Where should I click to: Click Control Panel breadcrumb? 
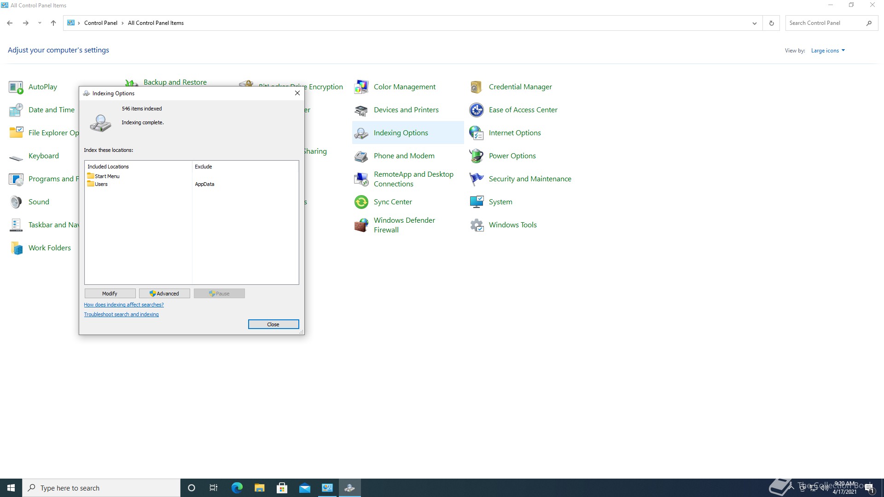[x=101, y=23]
